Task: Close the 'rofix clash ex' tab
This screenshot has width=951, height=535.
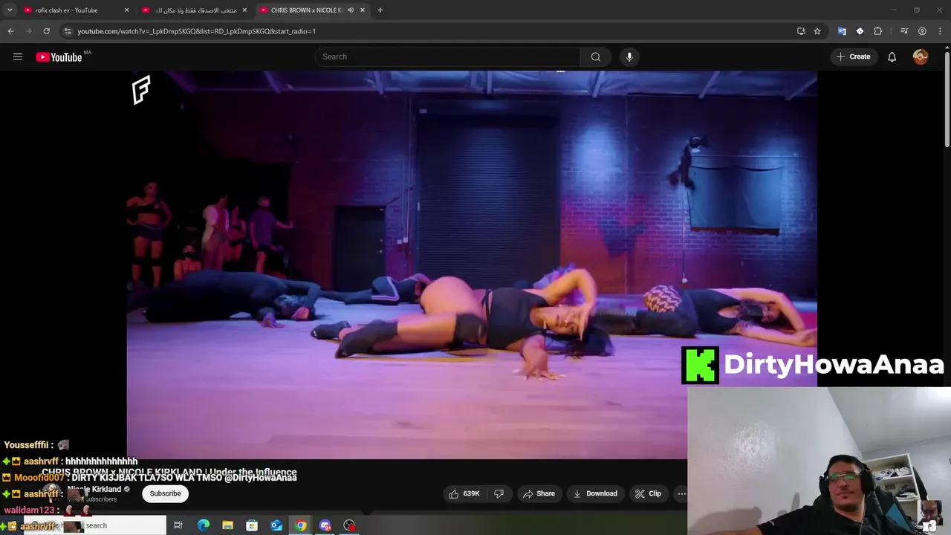Action: pyautogui.click(x=126, y=10)
